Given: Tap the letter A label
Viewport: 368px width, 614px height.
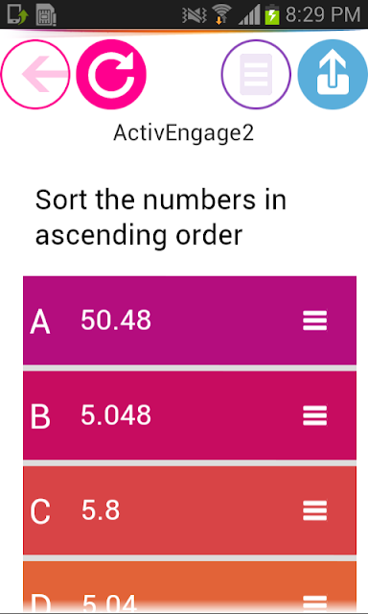Looking at the screenshot, I should (x=40, y=322).
